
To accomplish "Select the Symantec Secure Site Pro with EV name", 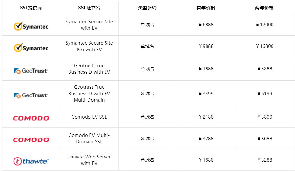I will coord(89,46).
